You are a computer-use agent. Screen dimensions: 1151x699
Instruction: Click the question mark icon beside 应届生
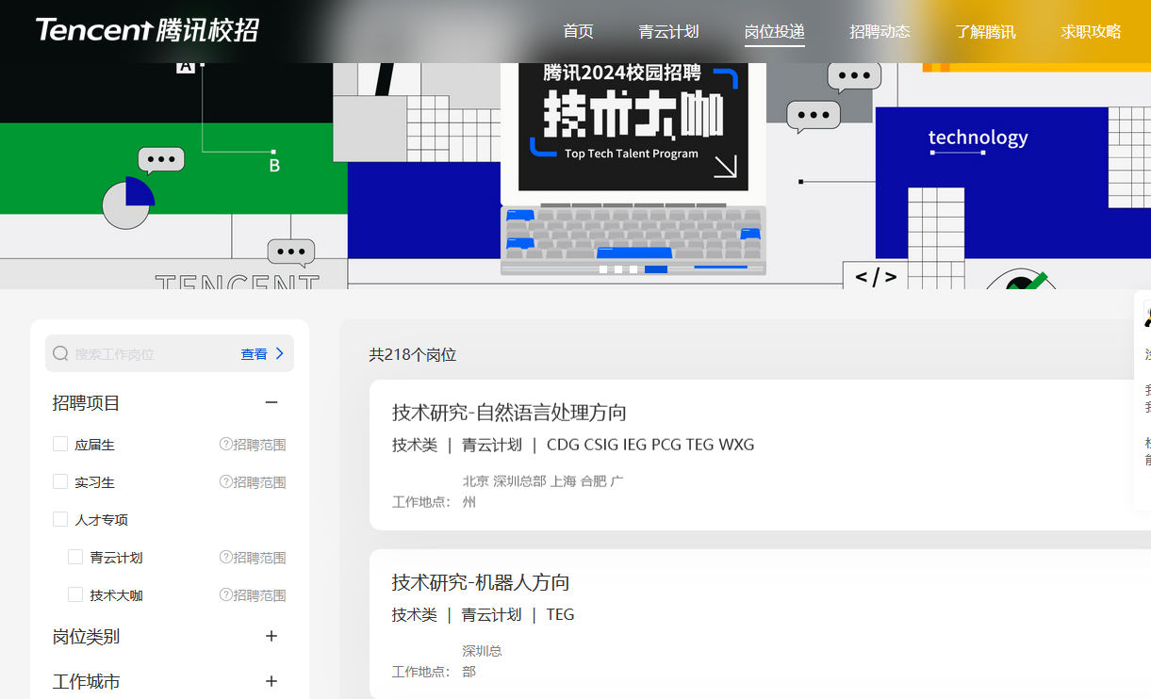point(225,444)
